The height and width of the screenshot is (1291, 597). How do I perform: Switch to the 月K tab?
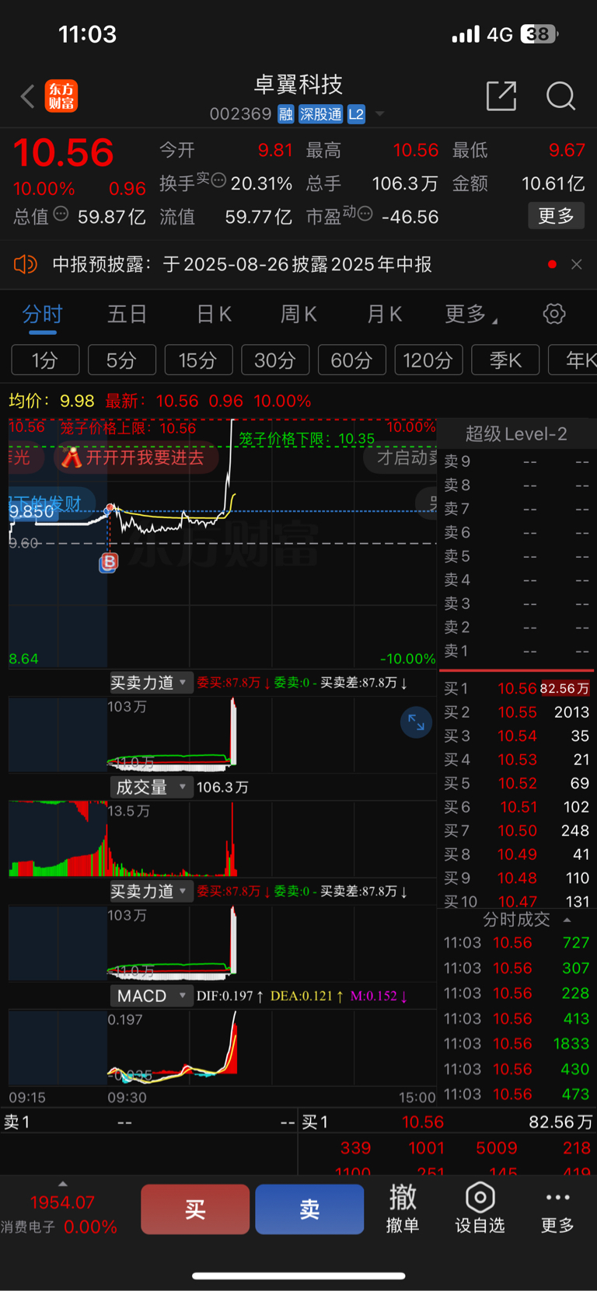point(384,315)
